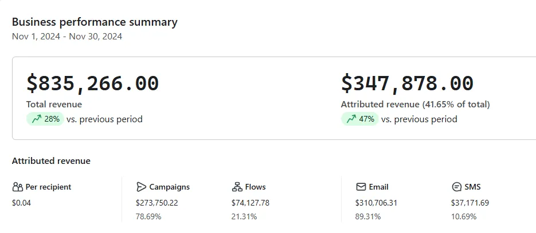Select the Attributed revenue section heading

click(51, 161)
